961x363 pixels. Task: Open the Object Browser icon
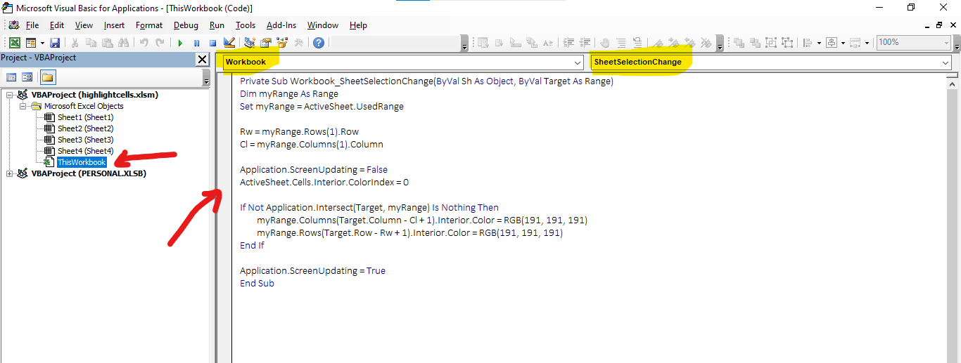tap(281, 43)
